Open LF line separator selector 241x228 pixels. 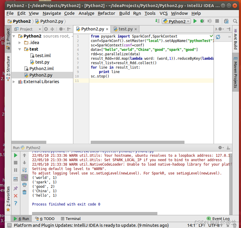click(202, 225)
